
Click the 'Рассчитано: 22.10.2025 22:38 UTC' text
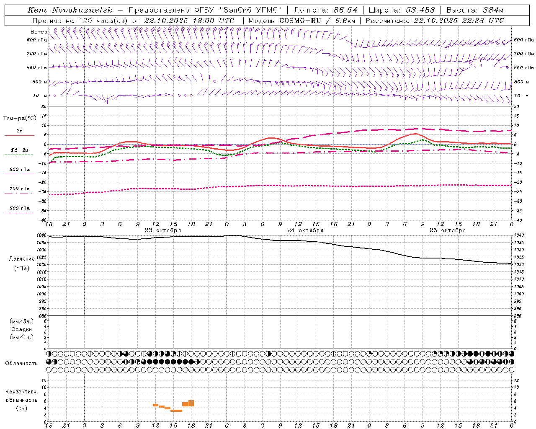point(435,21)
